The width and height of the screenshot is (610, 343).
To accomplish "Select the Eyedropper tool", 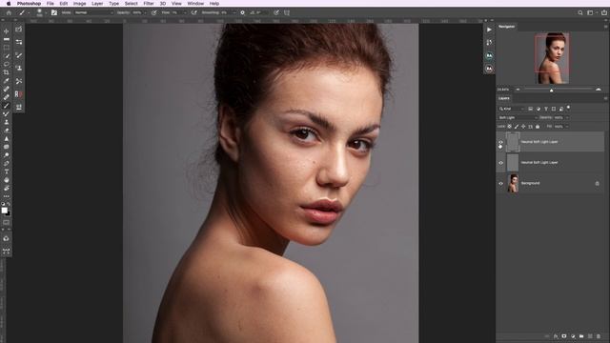I will coord(7,80).
